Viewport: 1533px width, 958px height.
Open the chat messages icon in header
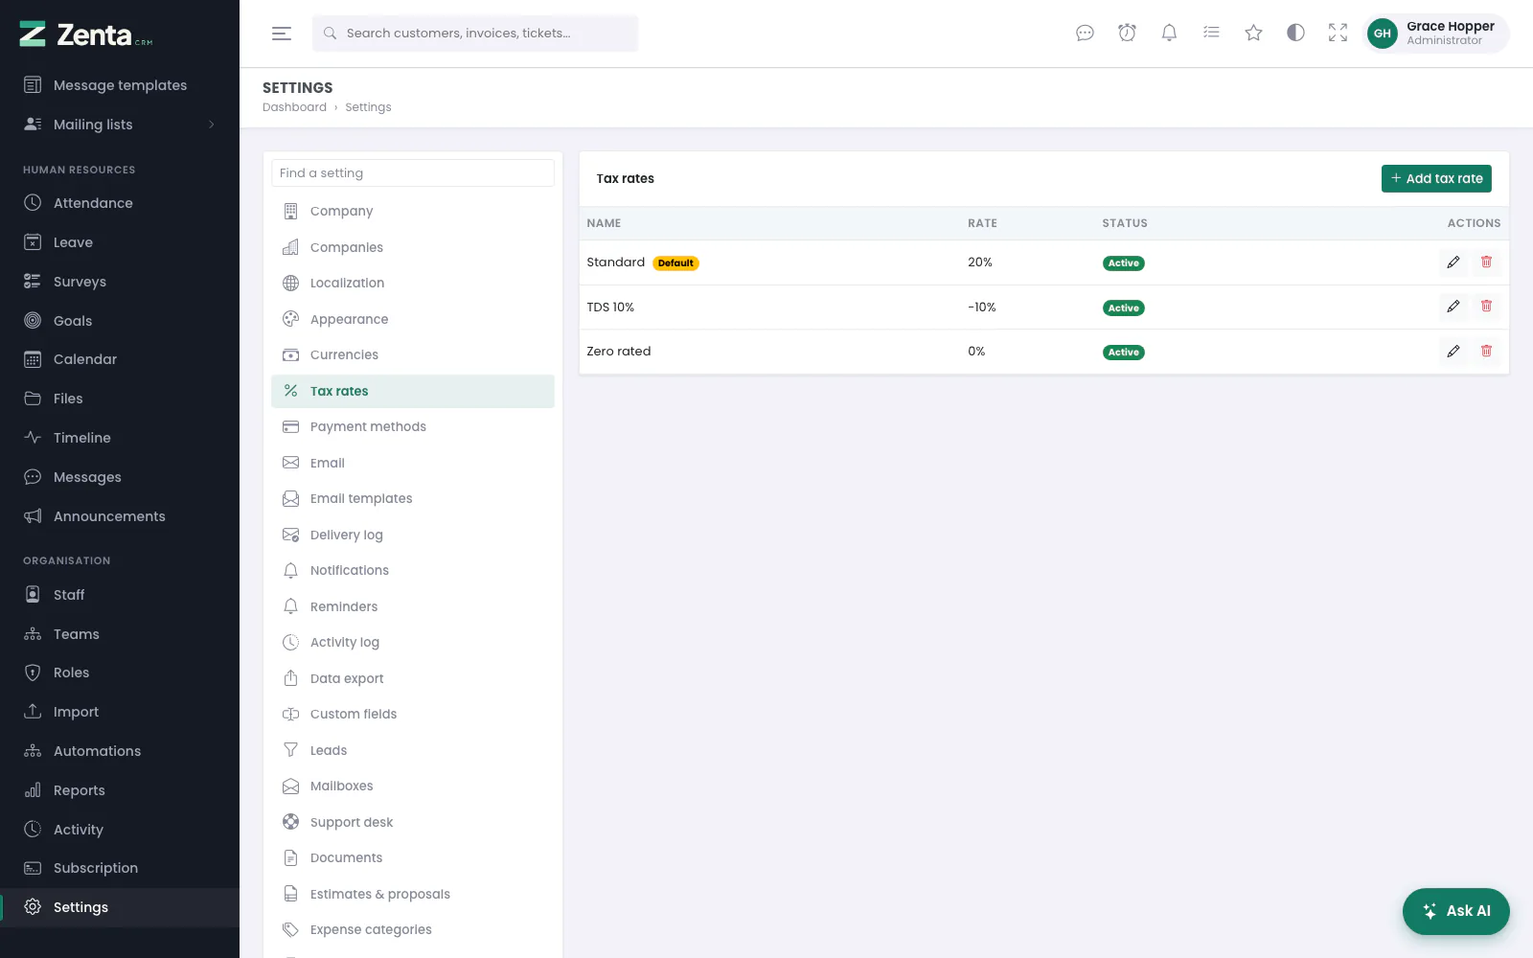point(1085,34)
